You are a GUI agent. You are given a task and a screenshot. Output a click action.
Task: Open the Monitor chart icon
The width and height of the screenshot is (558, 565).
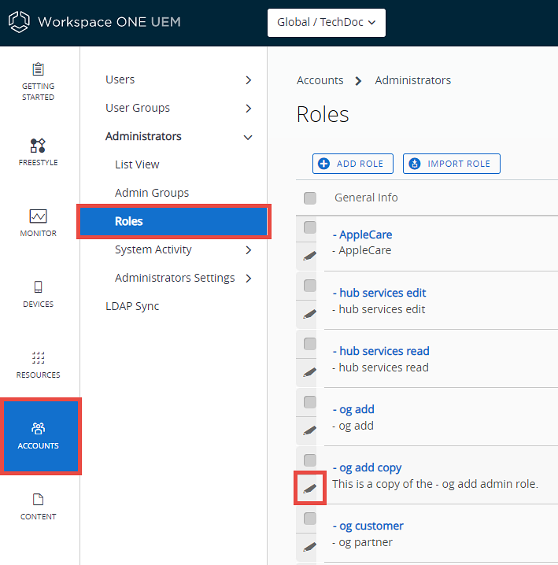[x=38, y=216]
